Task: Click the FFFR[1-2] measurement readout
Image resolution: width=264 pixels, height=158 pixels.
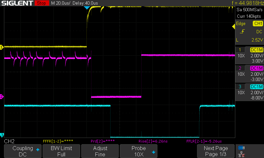Action: (58, 141)
